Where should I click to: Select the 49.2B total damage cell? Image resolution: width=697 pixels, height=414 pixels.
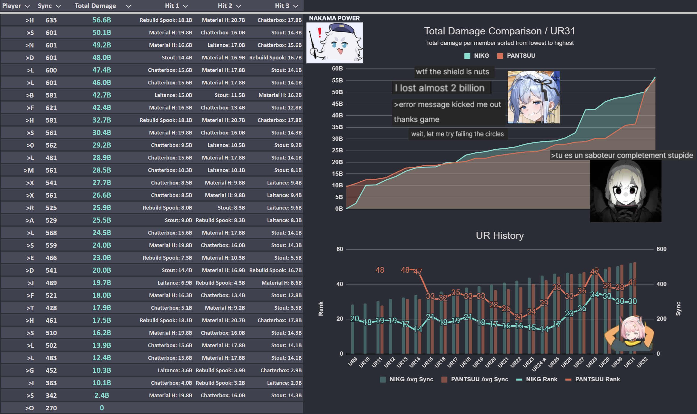[102, 45]
